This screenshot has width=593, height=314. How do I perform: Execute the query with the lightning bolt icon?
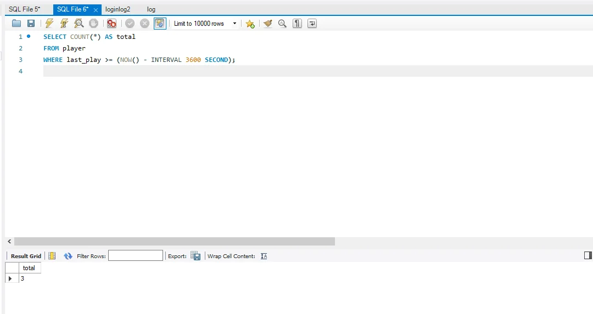tap(49, 24)
